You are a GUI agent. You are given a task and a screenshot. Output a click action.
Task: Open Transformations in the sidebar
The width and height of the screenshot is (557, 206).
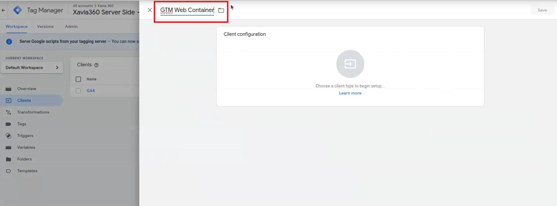click(x=33, y=112)
